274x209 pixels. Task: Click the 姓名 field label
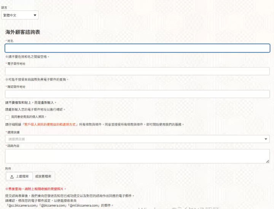(10, 41)
